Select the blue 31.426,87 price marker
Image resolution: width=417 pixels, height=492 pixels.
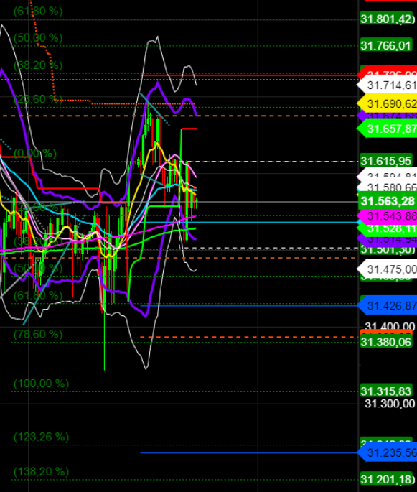[x=388, y=305]
